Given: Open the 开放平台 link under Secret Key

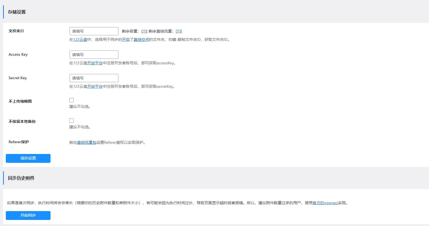Looking at the screenshot, I should (x=95, y=86).
